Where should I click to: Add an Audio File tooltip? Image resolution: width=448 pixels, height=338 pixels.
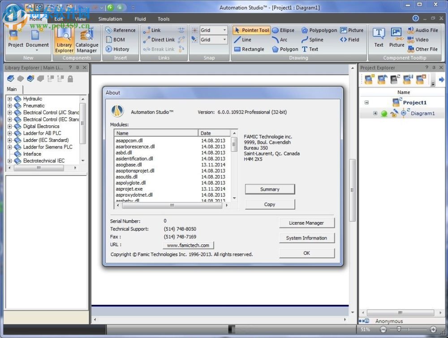(x=423, y=30)
